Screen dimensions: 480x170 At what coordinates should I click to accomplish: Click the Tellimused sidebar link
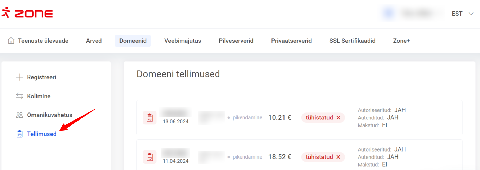pyautogui.click(x=42, y=134)
